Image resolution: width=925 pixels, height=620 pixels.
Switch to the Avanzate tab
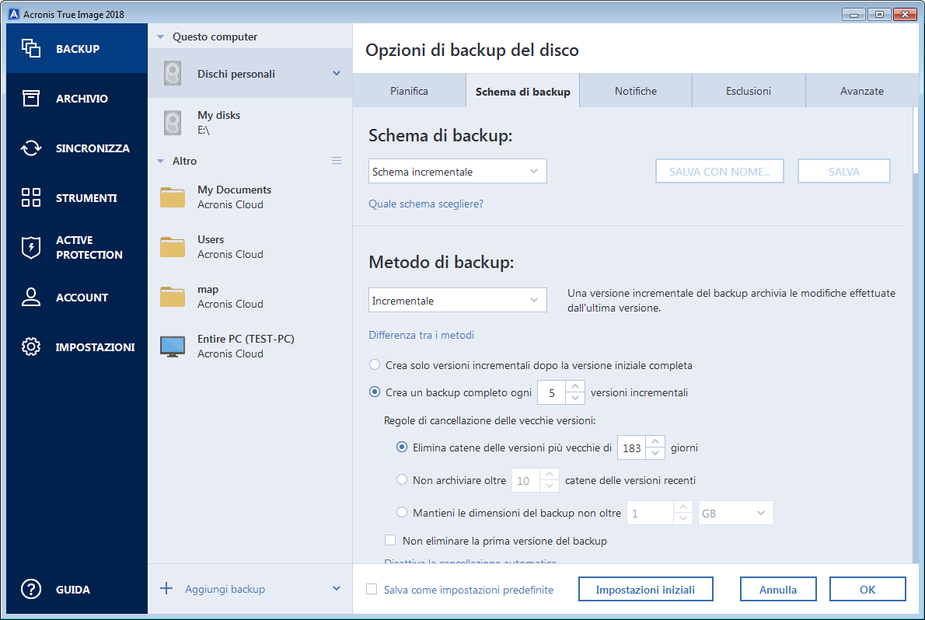[862, 91]
